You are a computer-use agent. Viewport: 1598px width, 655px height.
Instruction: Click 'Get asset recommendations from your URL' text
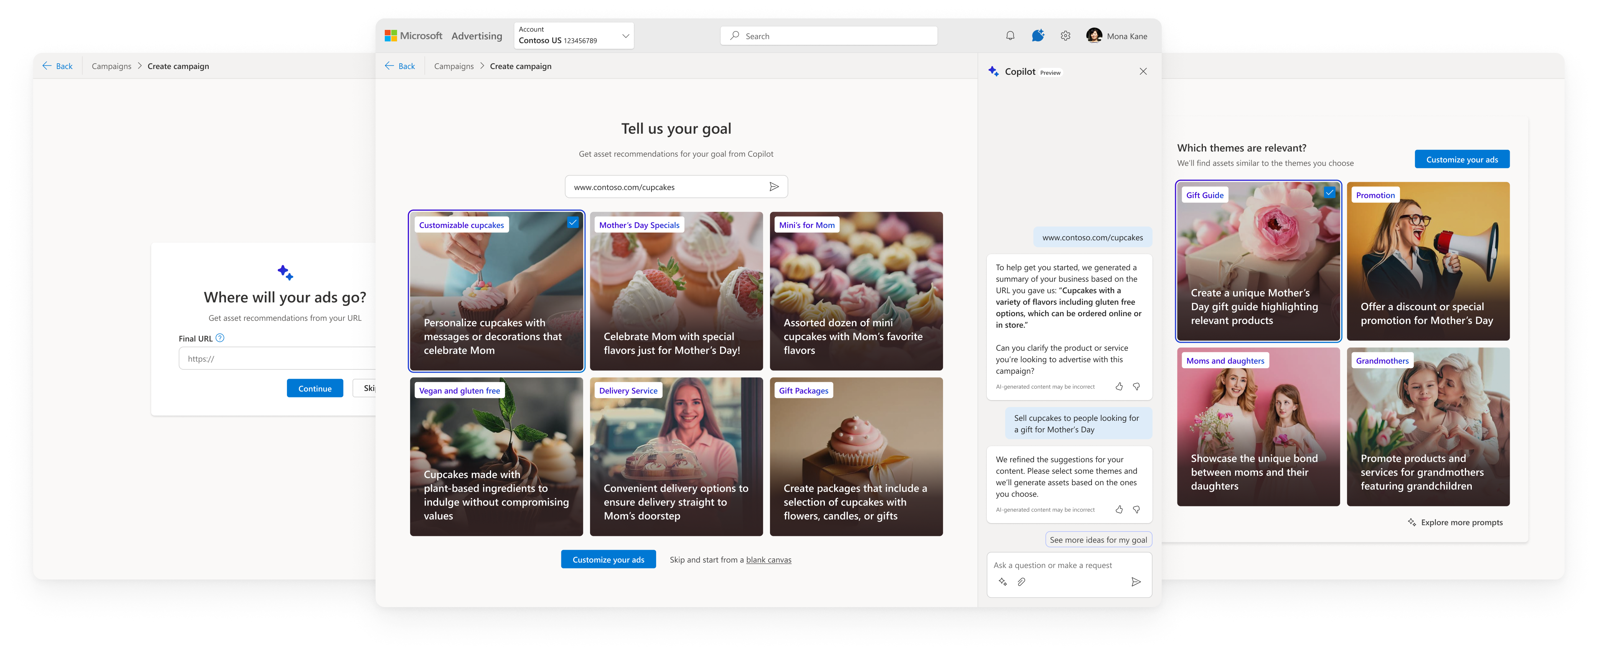click(285, 318)
